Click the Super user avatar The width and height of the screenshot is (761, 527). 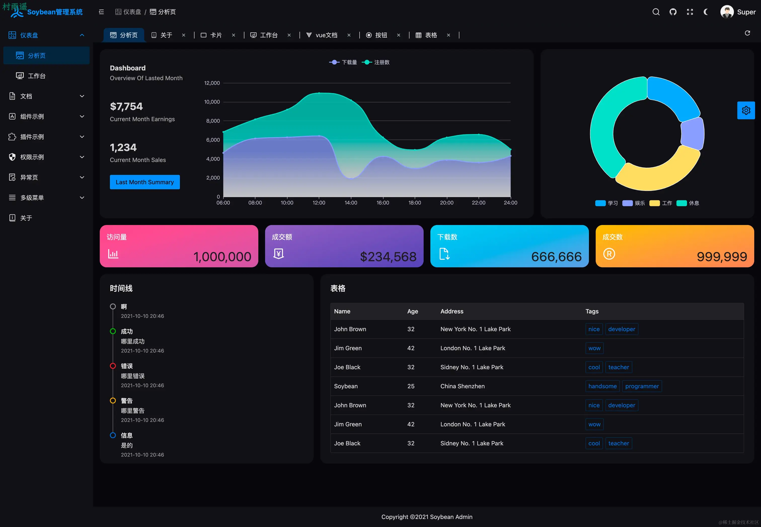coord(727,12)
